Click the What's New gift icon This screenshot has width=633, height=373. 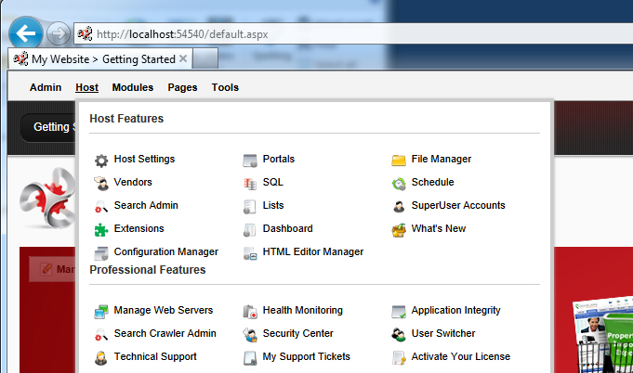(x=399, y=230)
